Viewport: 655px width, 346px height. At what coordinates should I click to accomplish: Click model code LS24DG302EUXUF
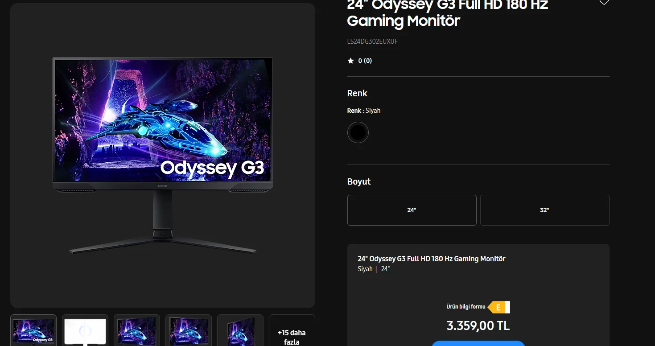coord(372,41)
